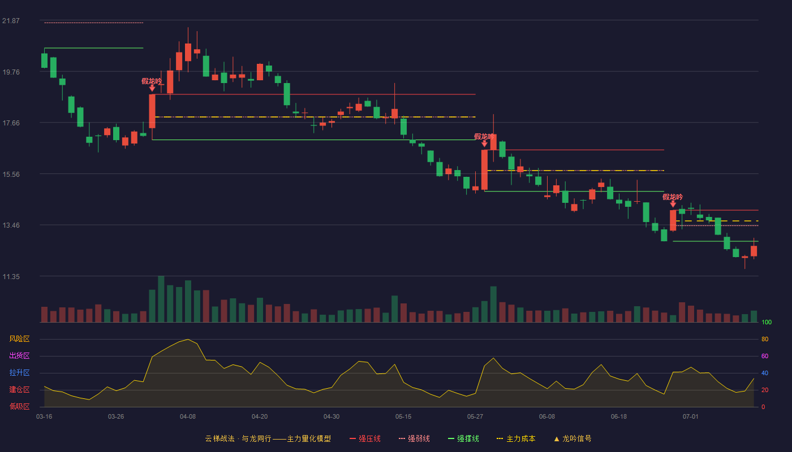The width and height of the screenshot is (792, 452).
Task: Click the 03-16 date label
Action: (44, 416)
